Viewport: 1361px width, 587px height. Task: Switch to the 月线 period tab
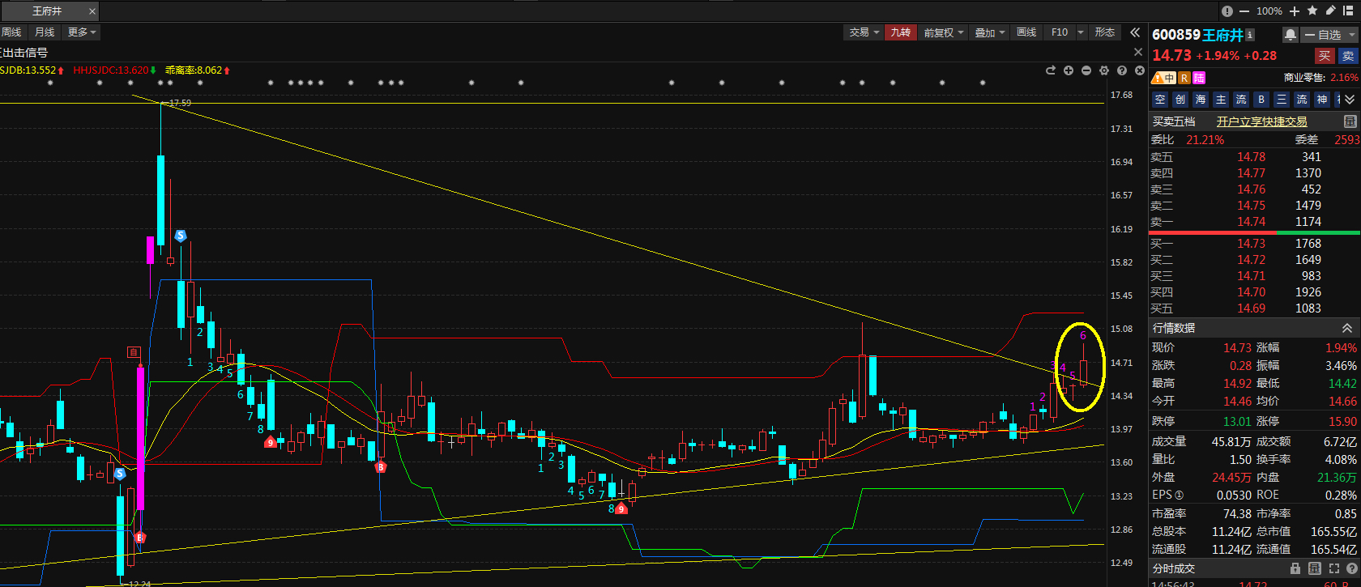(45, 32)
